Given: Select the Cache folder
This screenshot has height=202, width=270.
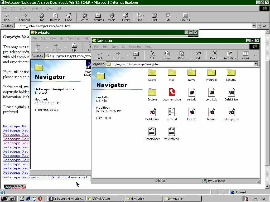Looking at the screenshot, I should tap(152, 75).
